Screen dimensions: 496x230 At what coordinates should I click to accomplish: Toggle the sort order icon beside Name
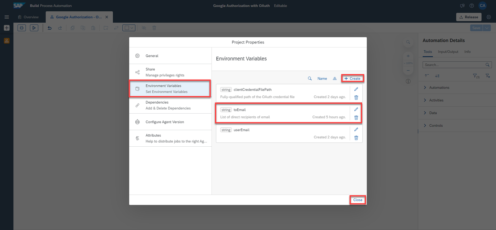334,79
